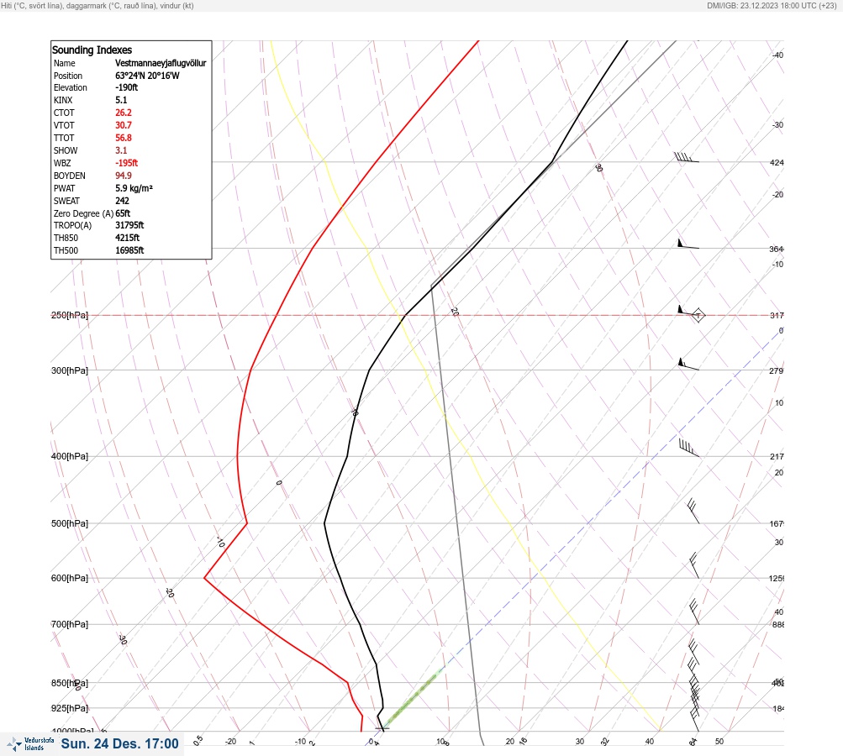Click the station name 'Vestmannaeyjaflugvöllur'
The height and width of the screenshot is (756, 843).
click(x=161, y=63)
